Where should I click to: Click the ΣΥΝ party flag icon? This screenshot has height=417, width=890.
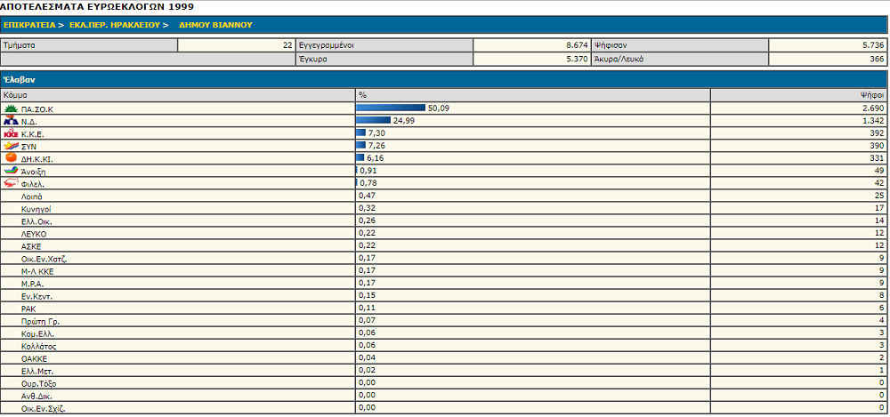[x=11, y=146]
